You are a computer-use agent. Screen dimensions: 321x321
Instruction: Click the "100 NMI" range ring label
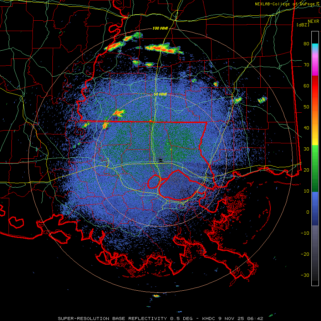pyautogui.click(x=160, y=28)
